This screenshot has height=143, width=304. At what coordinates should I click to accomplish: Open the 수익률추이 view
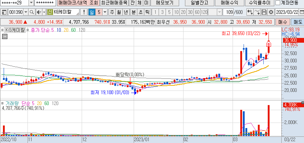click(259, 3)
